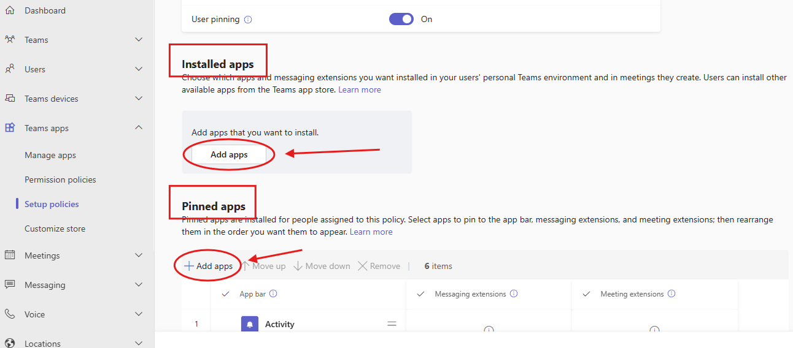Click the Move down arrow

322,266
